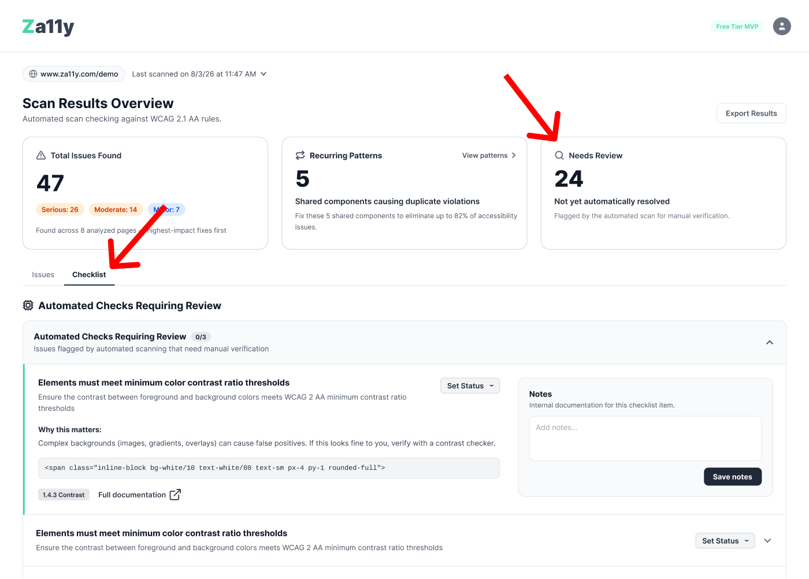Image resolution: width=809 pixels, height=579 pixels.
Task: Click the warning triangle icon for Total Issues Found
Action: (x=41, y=155)
